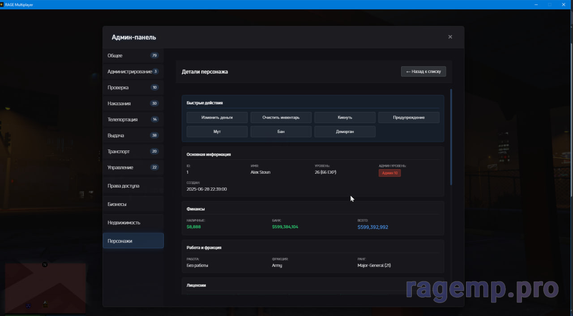The width and height of the screenshot is (573, 316).
Task: Open the Транспорт section
Action: [133, 151]
